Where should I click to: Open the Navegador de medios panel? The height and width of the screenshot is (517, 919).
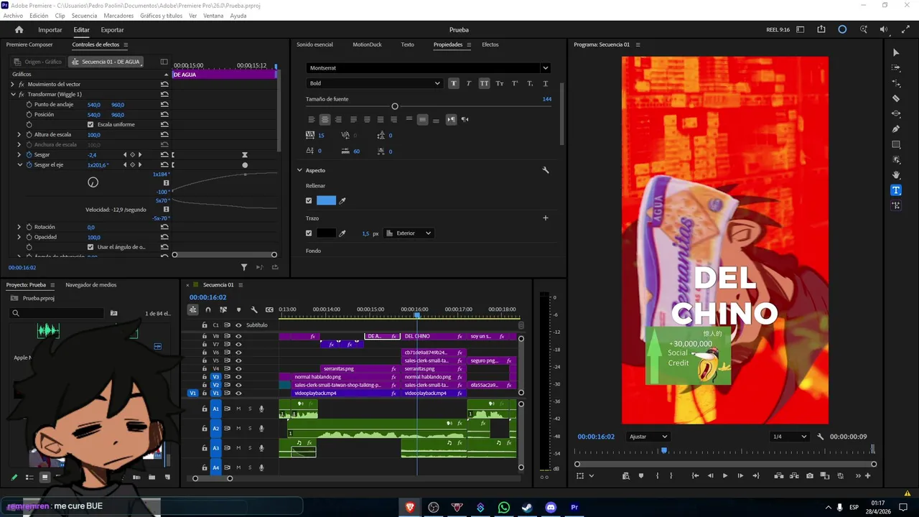pos(91,284)
